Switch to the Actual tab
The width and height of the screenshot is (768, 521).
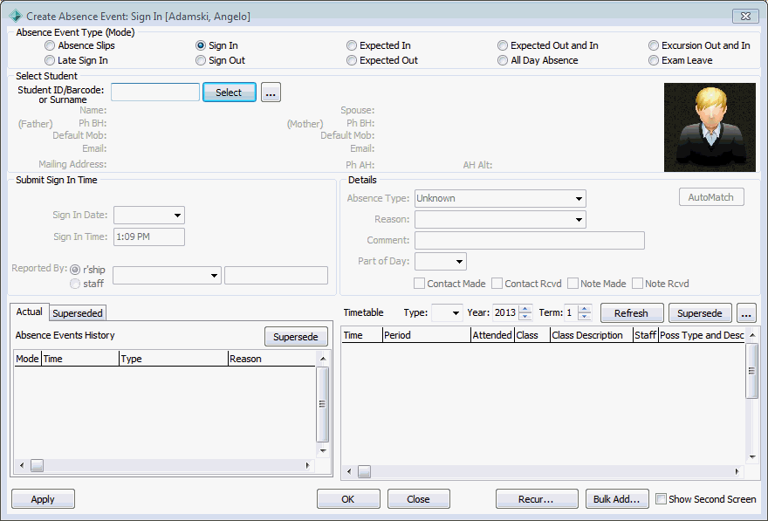click(x=30, y=312)
